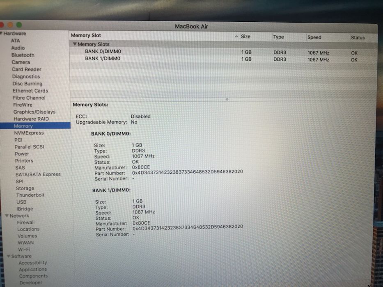Viewport: 383px width, 287px height.
Task: Open Card Reader info
Action: click(27, 70)
